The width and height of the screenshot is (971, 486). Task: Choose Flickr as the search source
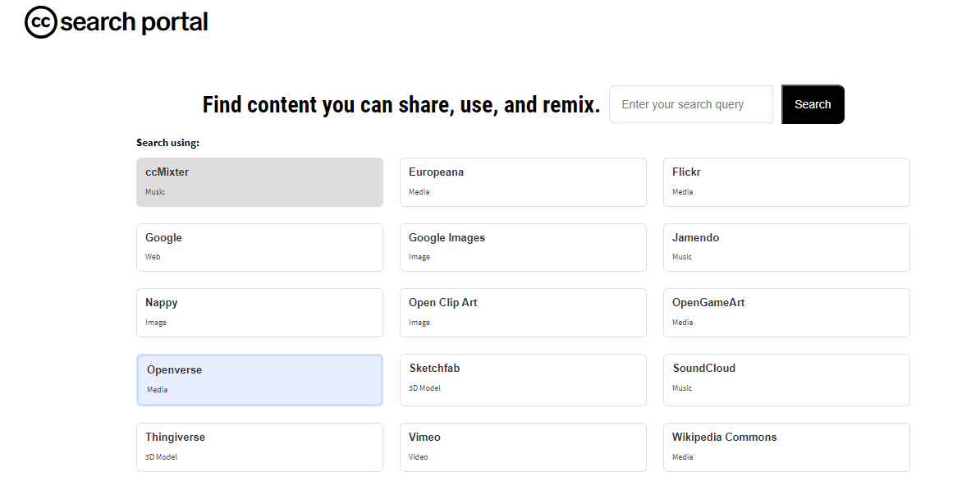point(786,181)
